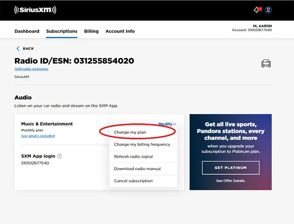Viewport: 294px width, 224px height.
Task: Click the SiriusXM logo
Action: point(35,10)
